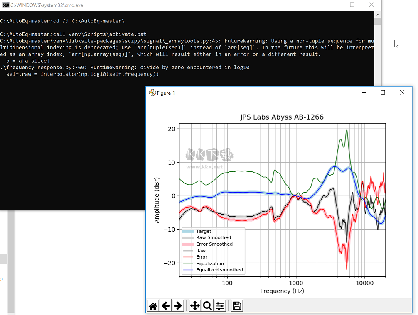This screenshot has height=315, width=418.
Task: Click the 10000 tick label on x-axis
Action: (365, 283)
